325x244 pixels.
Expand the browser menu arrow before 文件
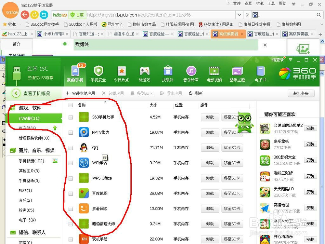point(228,3)
